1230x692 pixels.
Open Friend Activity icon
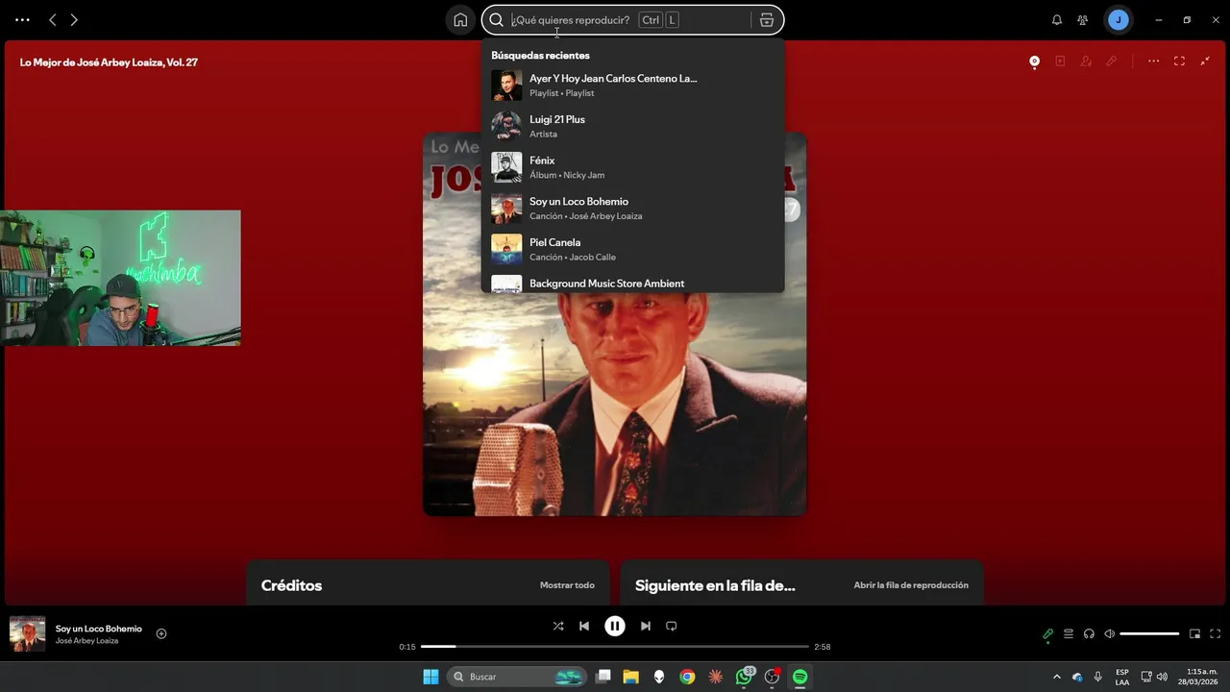click(x=1083, y=20)
